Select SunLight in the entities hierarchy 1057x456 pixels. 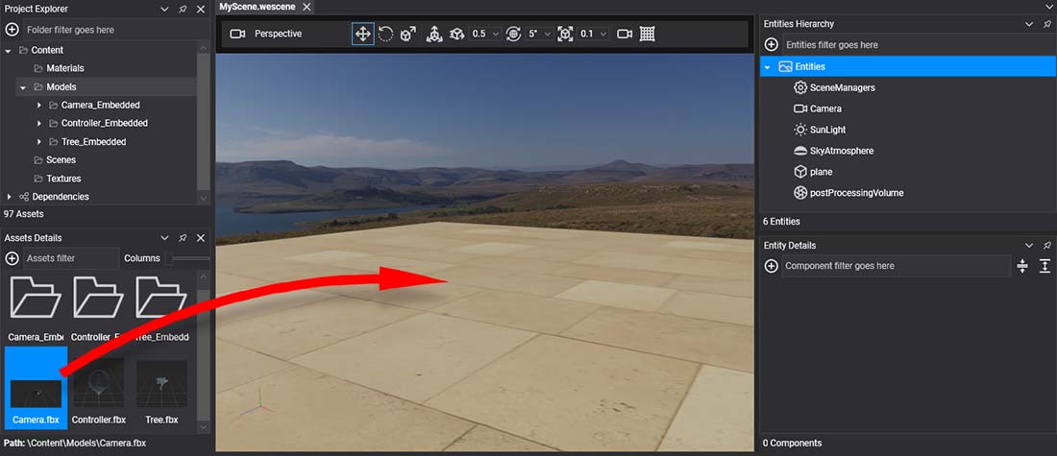pyautogui.click(x=827, y=130)
